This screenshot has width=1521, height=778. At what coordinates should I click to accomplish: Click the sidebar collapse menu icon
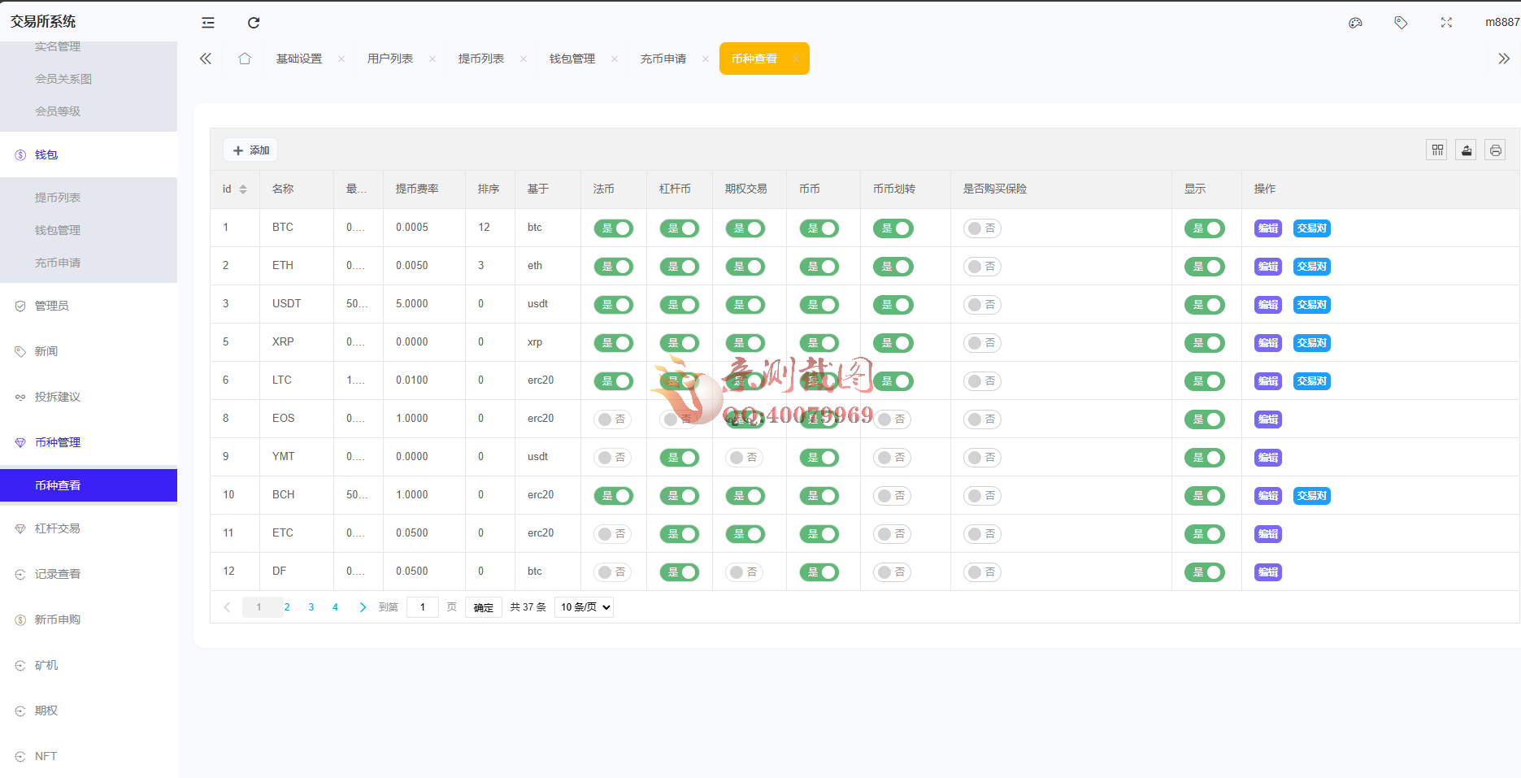[x=208, y=23]
